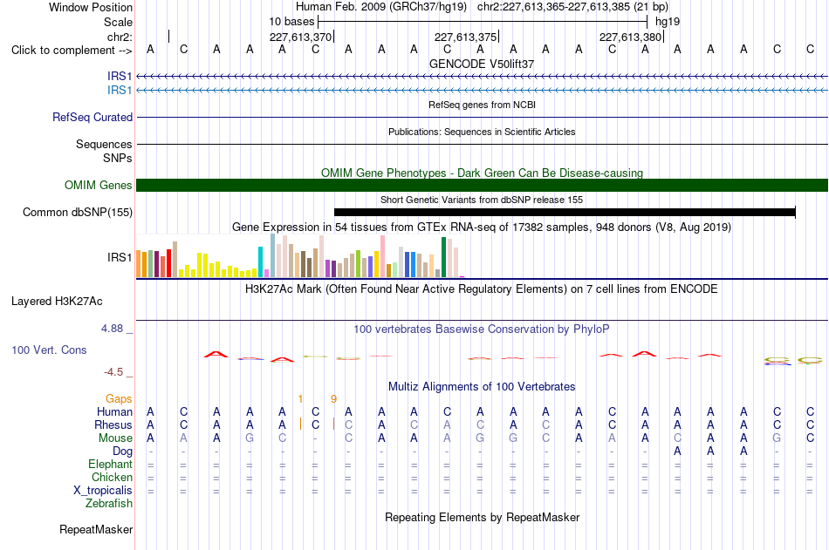829x550 pixels.
Task: Click the hg19 label beside the scale bar
Action: click(x=668, y=22)
